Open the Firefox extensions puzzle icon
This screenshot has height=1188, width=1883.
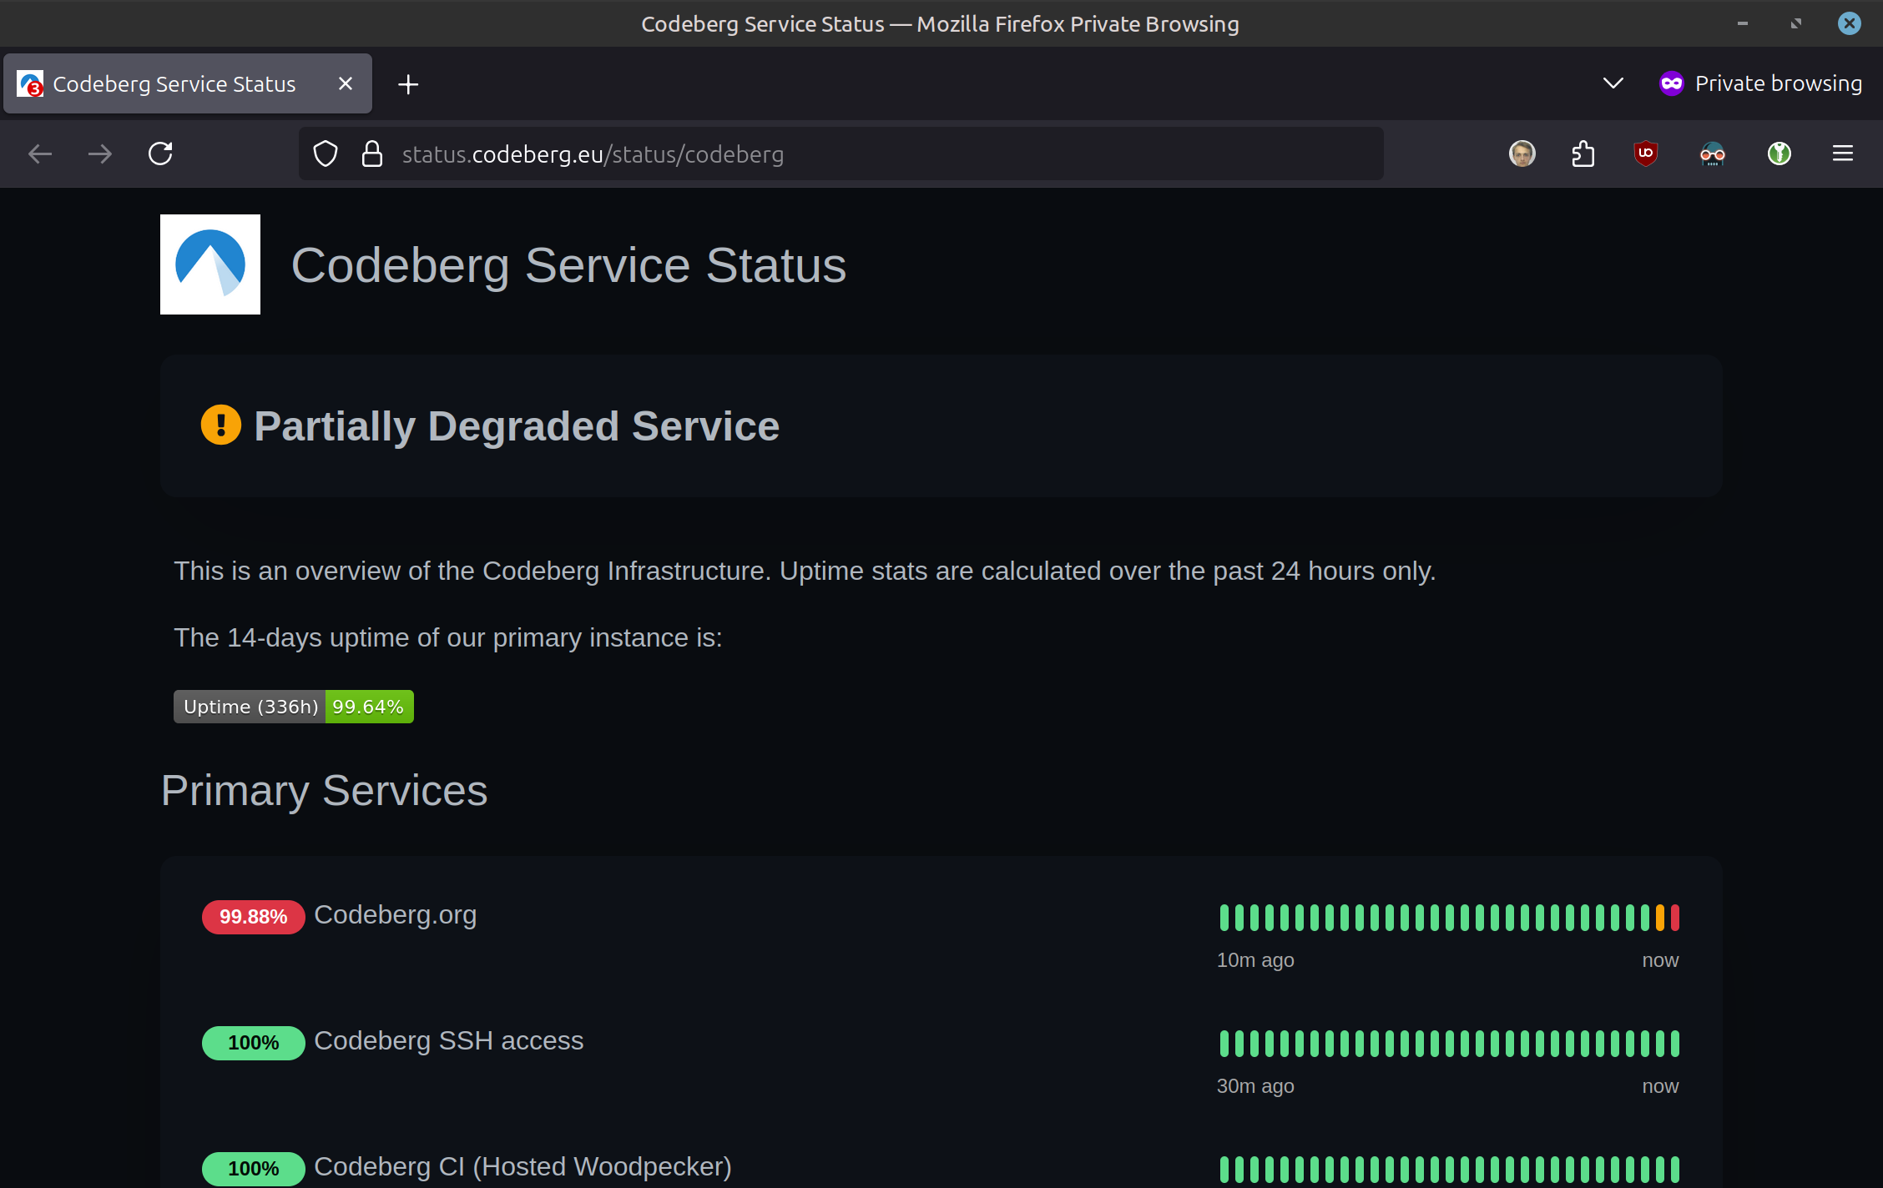pos(1583,154)
